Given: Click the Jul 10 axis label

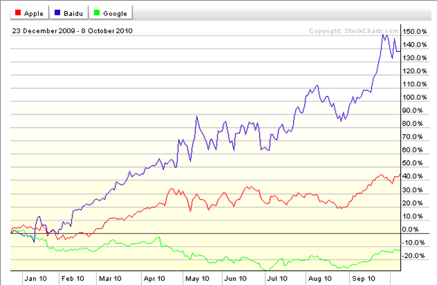Looking at the screenshot, I should point(277,278).
